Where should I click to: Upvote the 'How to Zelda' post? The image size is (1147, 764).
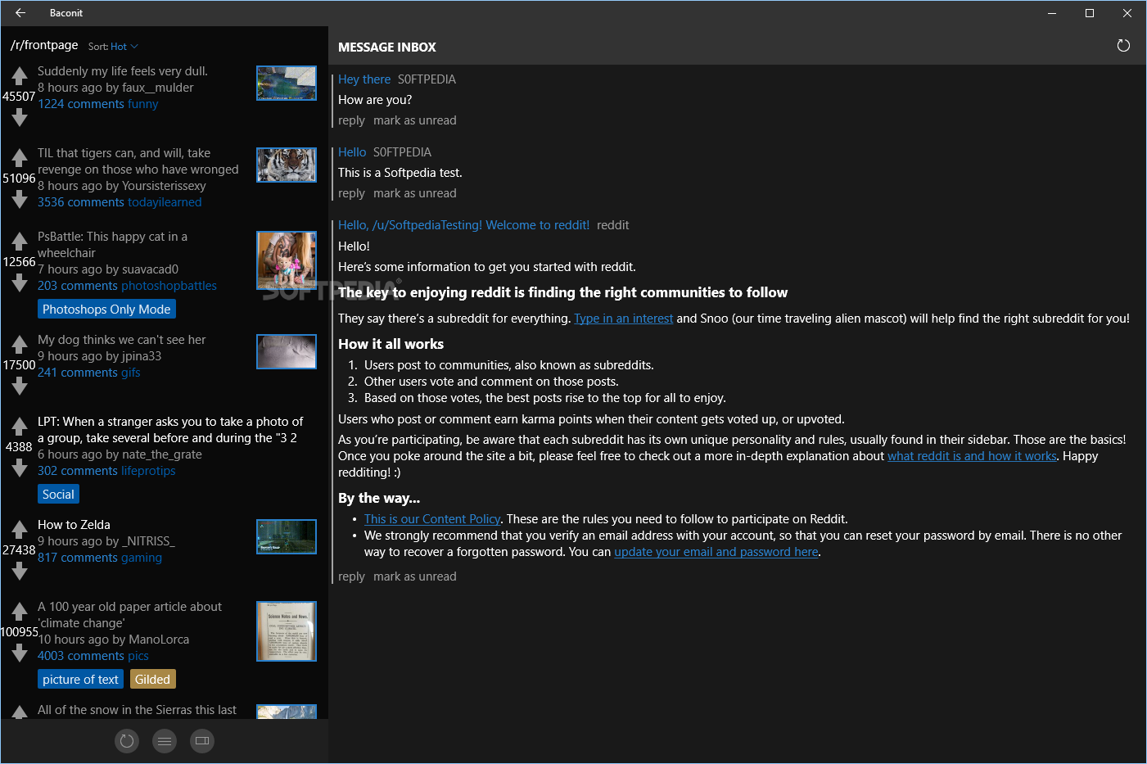[20, 529]
